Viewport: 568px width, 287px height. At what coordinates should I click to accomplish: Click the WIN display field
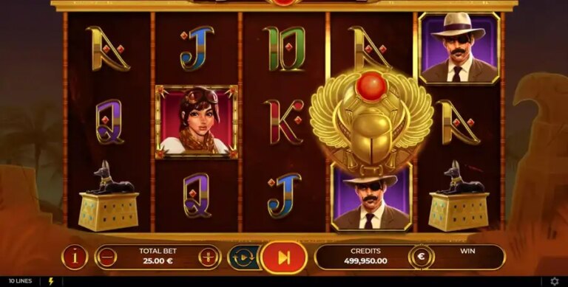pos(467,257)
